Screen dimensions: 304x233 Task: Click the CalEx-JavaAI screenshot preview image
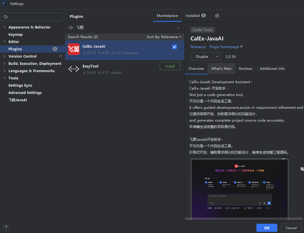click(240, 188)
